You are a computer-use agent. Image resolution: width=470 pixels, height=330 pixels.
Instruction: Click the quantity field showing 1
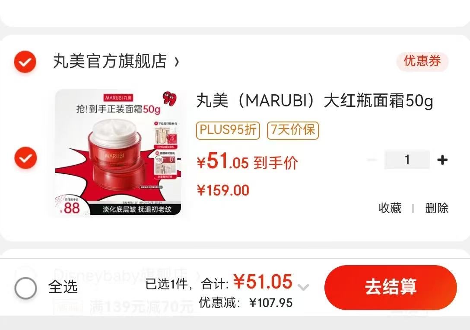407,160
